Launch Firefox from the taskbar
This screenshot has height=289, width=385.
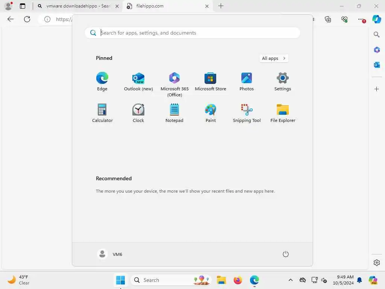tap(238, 280)
